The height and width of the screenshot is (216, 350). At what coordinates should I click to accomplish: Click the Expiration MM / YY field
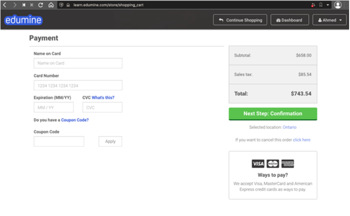pyautogui.click(x=54, y=108)
